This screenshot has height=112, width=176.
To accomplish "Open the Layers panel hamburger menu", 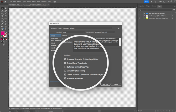I will pos(175,6).
